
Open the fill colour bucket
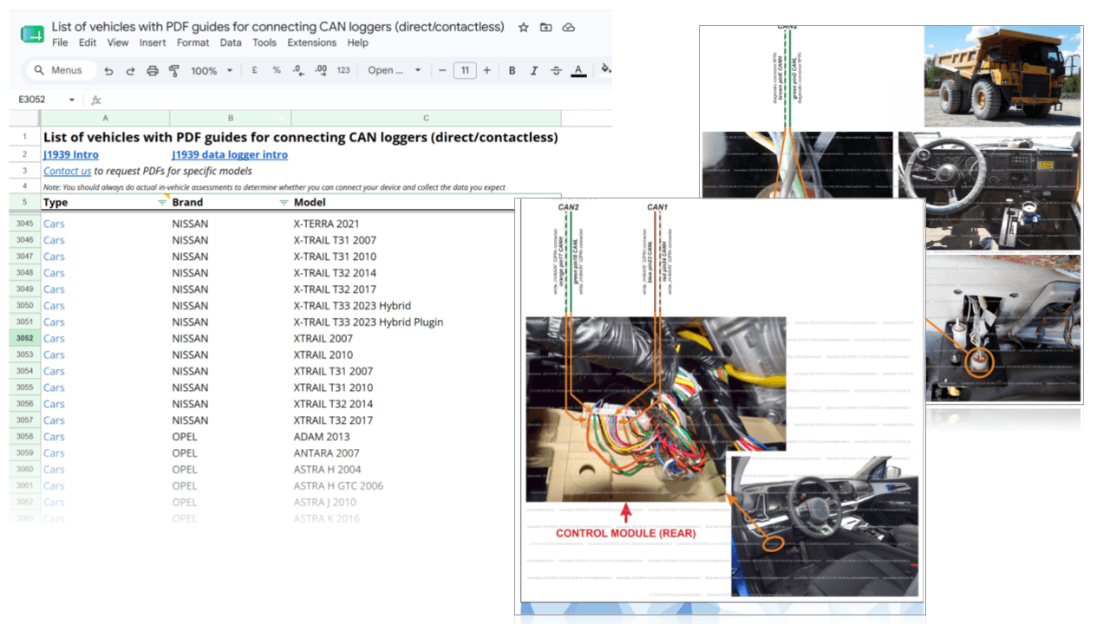606,69
